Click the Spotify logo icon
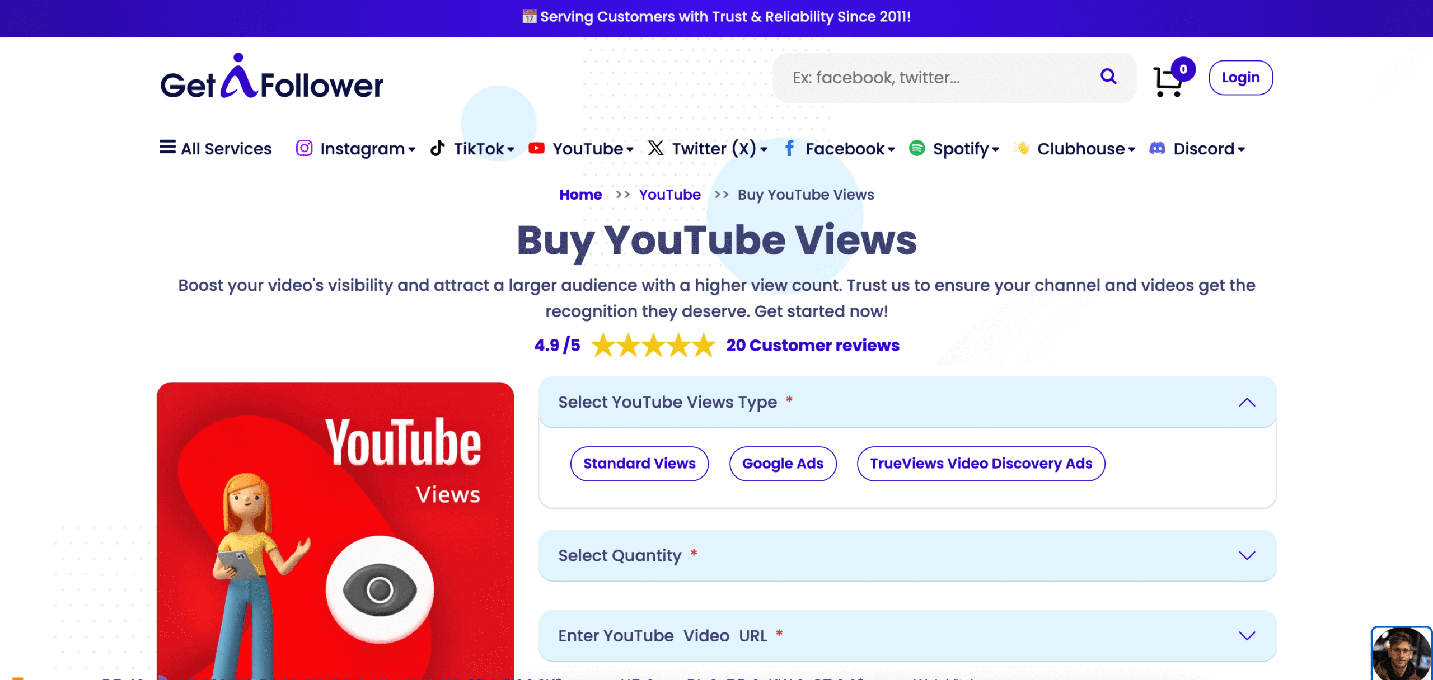The image size is (1433, 680). [x=917, y=148]
